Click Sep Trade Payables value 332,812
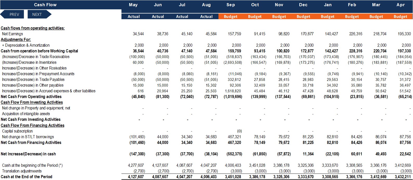 235,79
